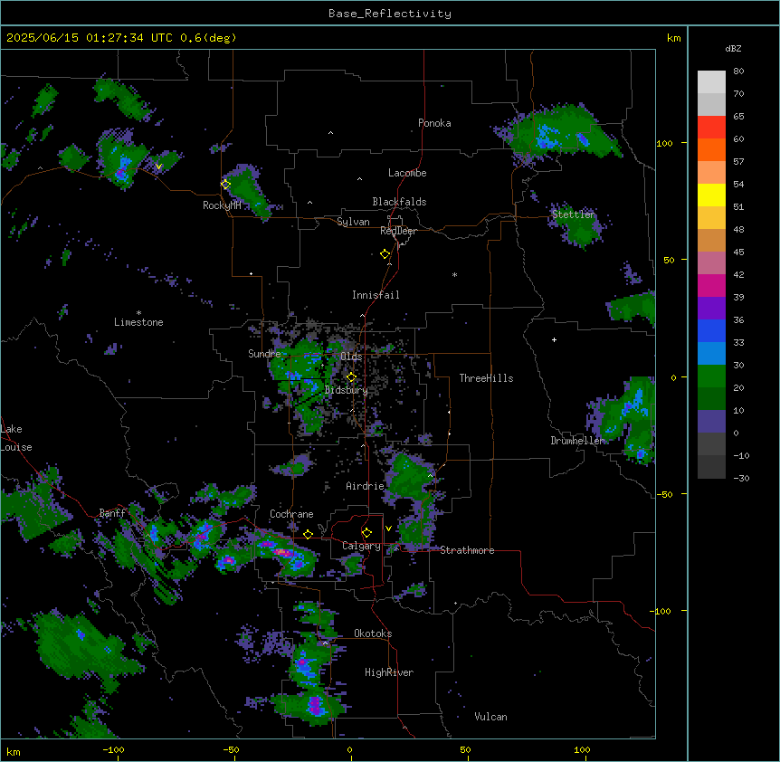The image size is (780, 762).
Task: Click the Limestone label
Action: [138, 322]
